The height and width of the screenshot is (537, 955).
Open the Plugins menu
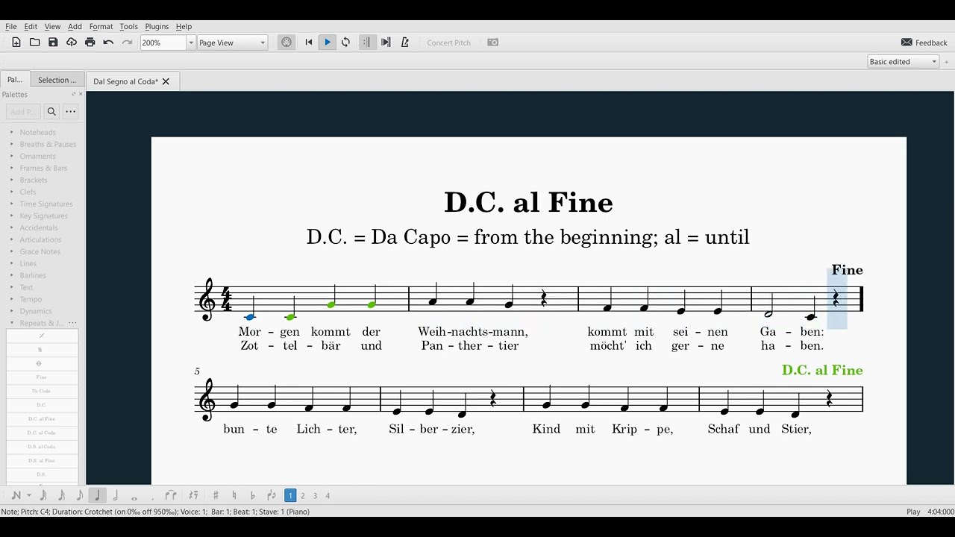[157, 26]
